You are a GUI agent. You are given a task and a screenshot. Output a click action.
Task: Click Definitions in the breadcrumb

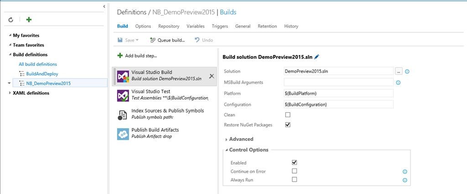132,12
